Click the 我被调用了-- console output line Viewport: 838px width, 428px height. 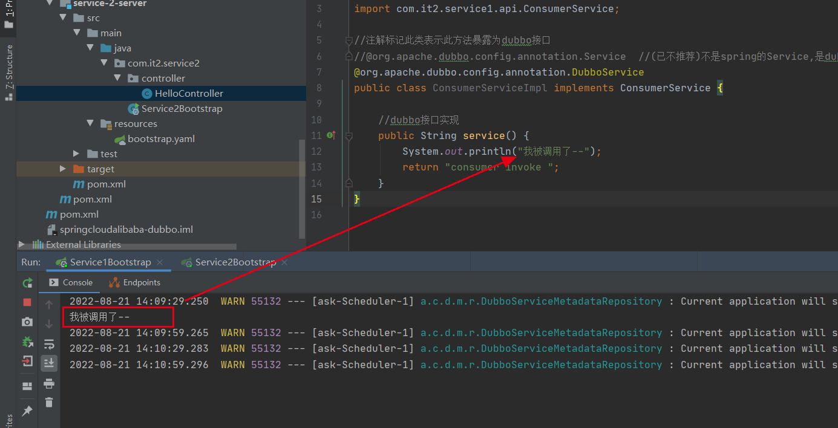99,317
